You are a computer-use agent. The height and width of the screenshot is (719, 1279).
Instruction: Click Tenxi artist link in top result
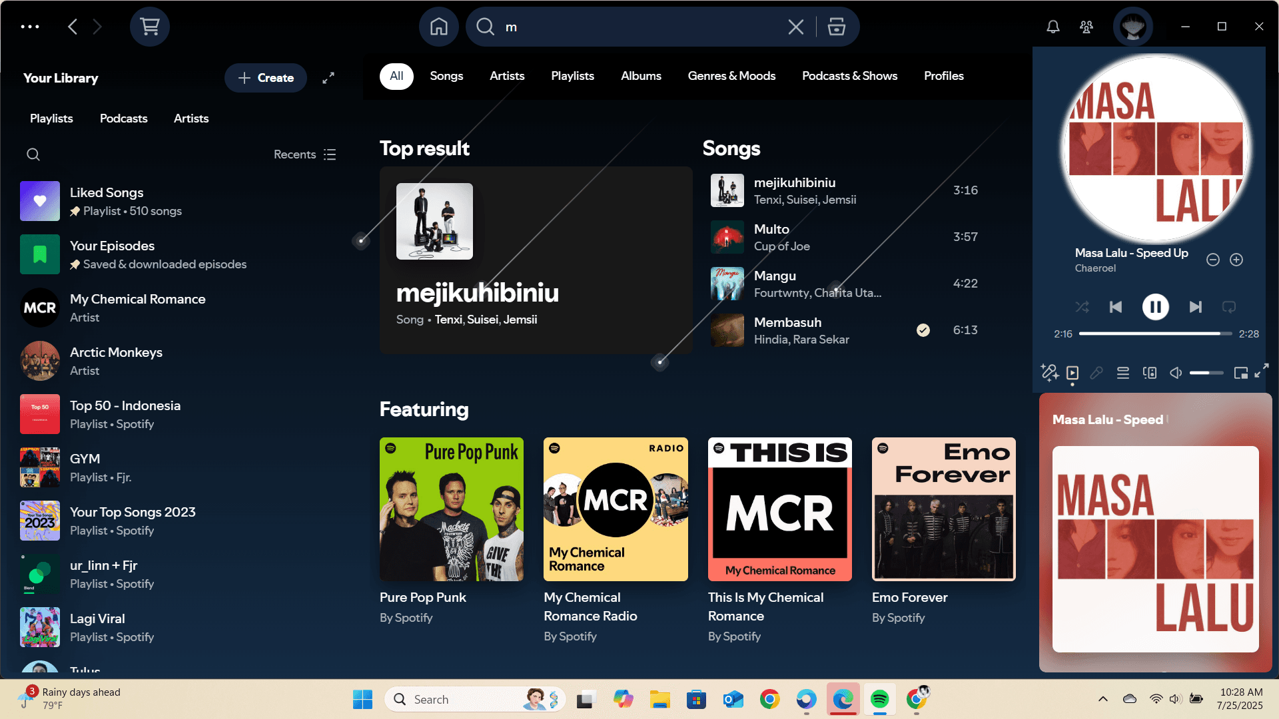(448, 320)
